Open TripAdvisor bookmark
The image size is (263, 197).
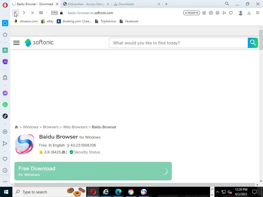105,21
